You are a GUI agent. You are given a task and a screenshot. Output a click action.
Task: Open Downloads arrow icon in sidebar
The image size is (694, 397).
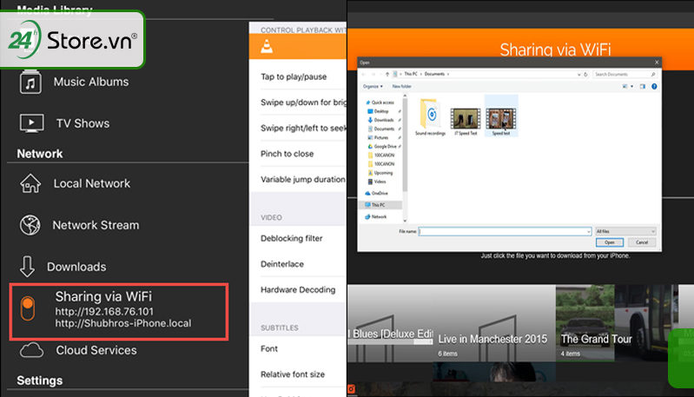[27, 267]
